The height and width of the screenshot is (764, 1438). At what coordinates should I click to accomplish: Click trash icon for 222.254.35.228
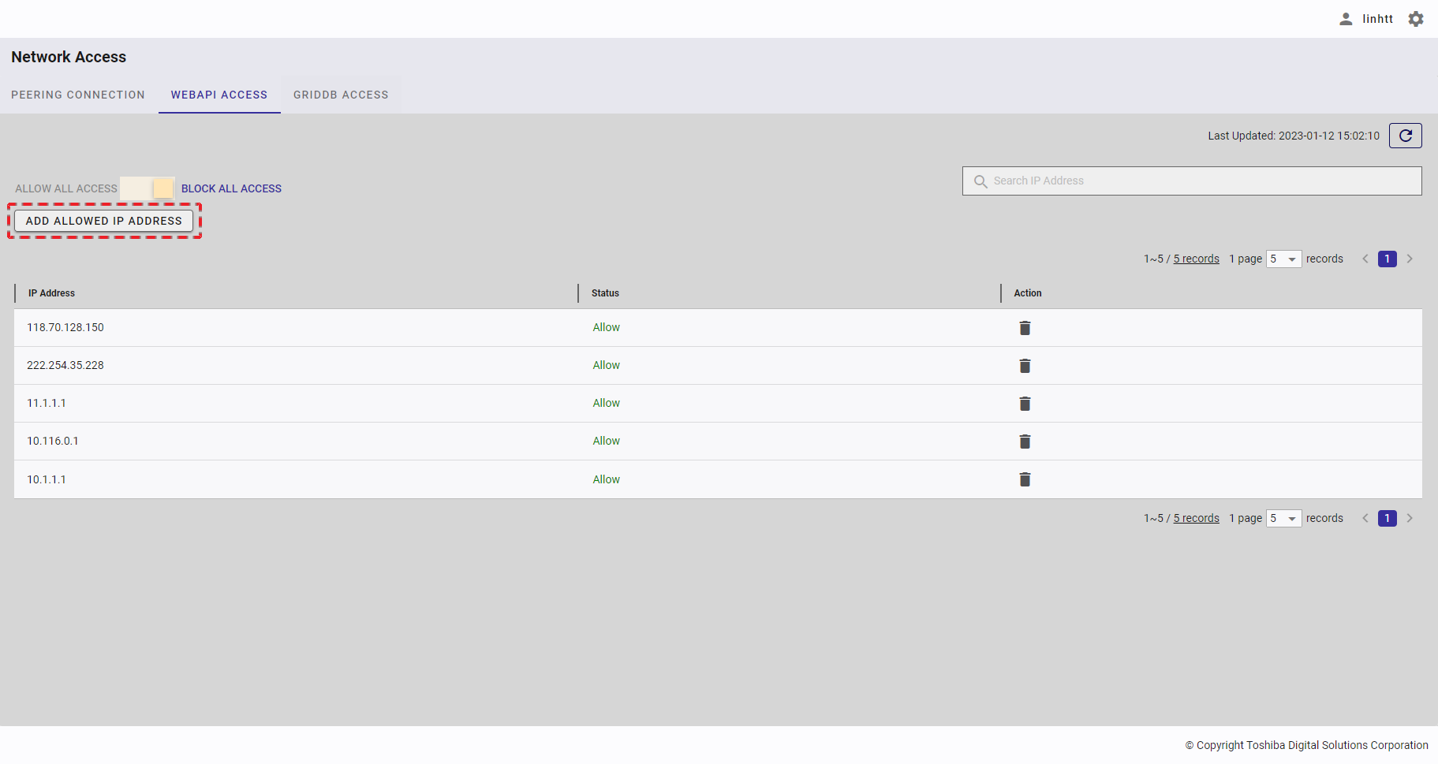coord(1025,366)
